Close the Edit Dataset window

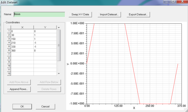click(182, 2)
